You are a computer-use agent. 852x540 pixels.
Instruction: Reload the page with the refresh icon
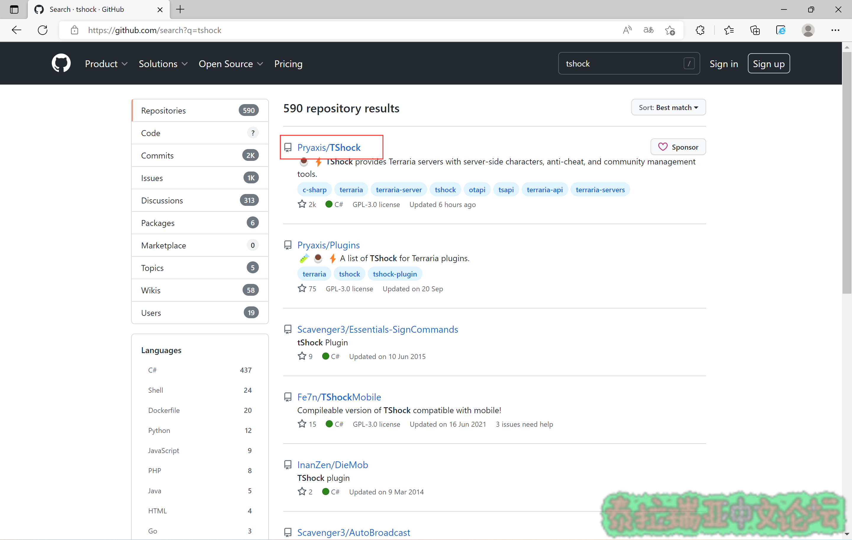coord(43,30)
